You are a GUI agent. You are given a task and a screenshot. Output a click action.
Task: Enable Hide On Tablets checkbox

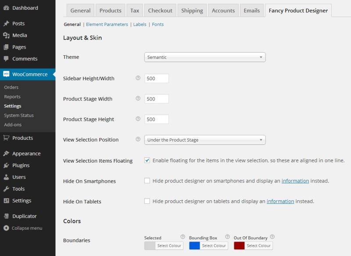147,201
